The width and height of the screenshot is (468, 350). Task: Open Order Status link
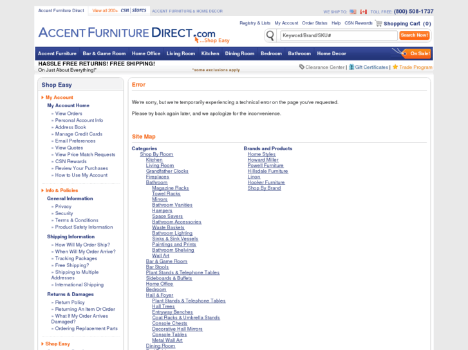click(x=315, y=23)
